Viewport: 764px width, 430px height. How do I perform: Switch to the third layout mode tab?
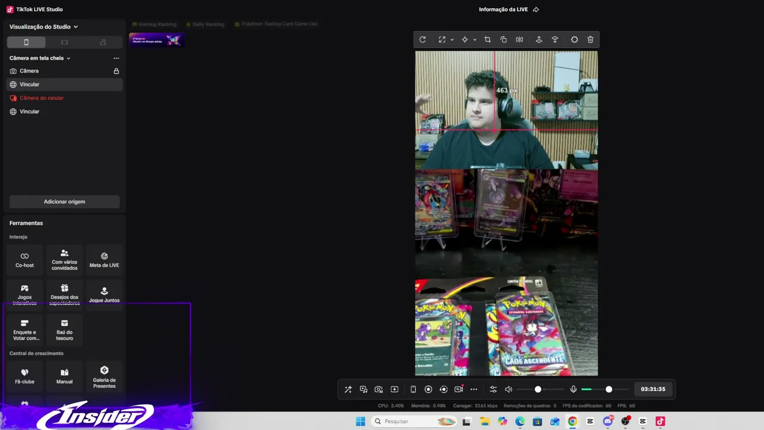click(103, 42)
